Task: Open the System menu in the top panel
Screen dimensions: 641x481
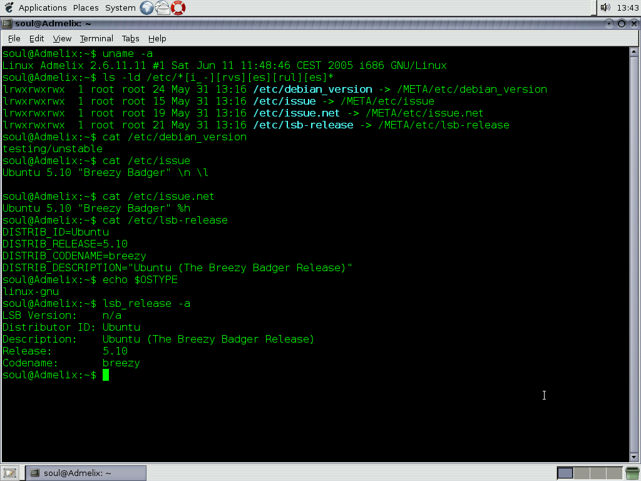Action: [120, 8]
